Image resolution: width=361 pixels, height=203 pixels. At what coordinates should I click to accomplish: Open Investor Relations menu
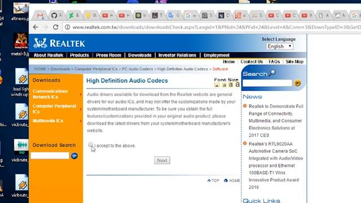pyautogui.click(x=177, y=55)
